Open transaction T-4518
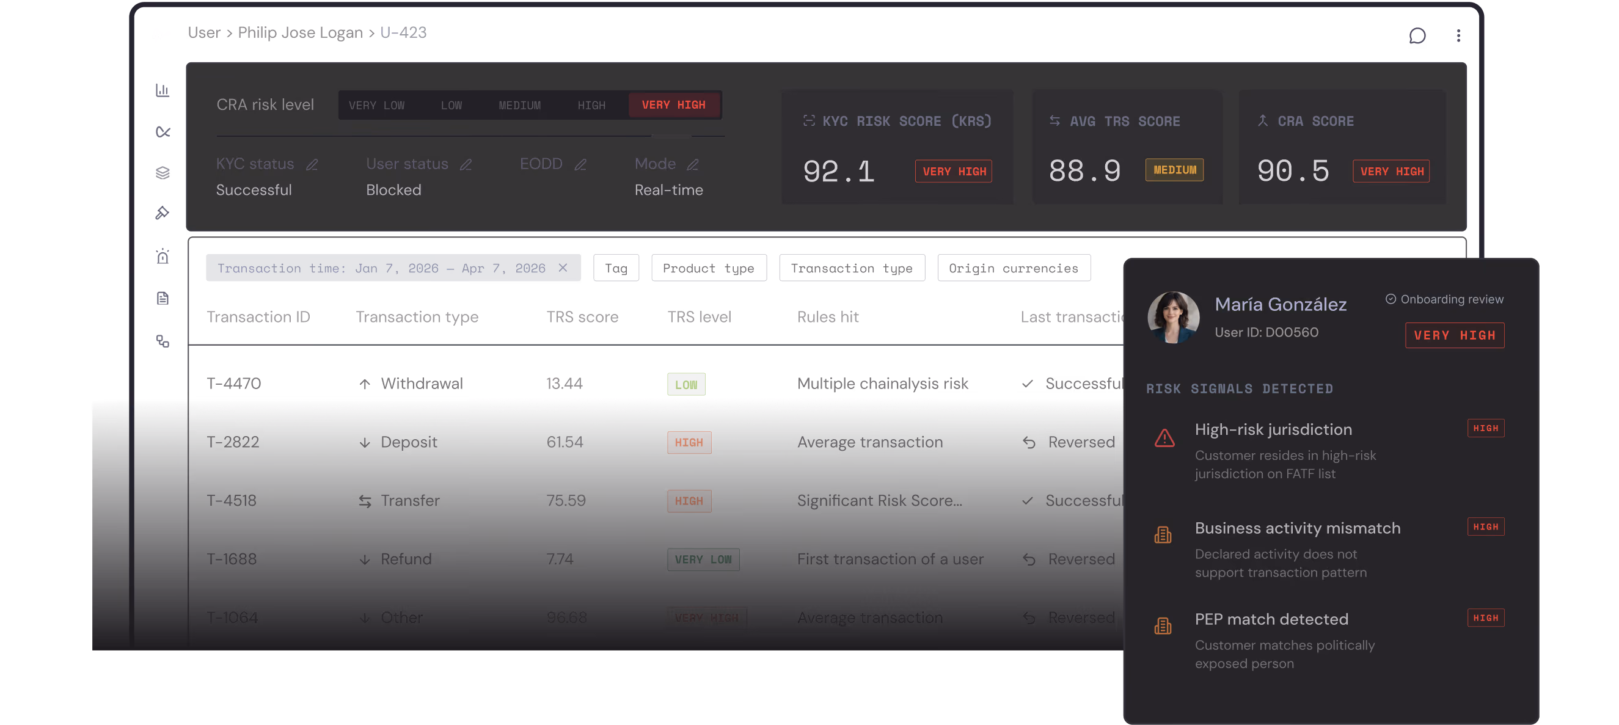Screen dimensions: 1619x725 pyautogui.click(x=232, y=500)
